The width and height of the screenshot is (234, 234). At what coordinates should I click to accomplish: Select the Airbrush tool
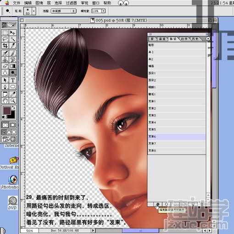click(x=5, y=53)
